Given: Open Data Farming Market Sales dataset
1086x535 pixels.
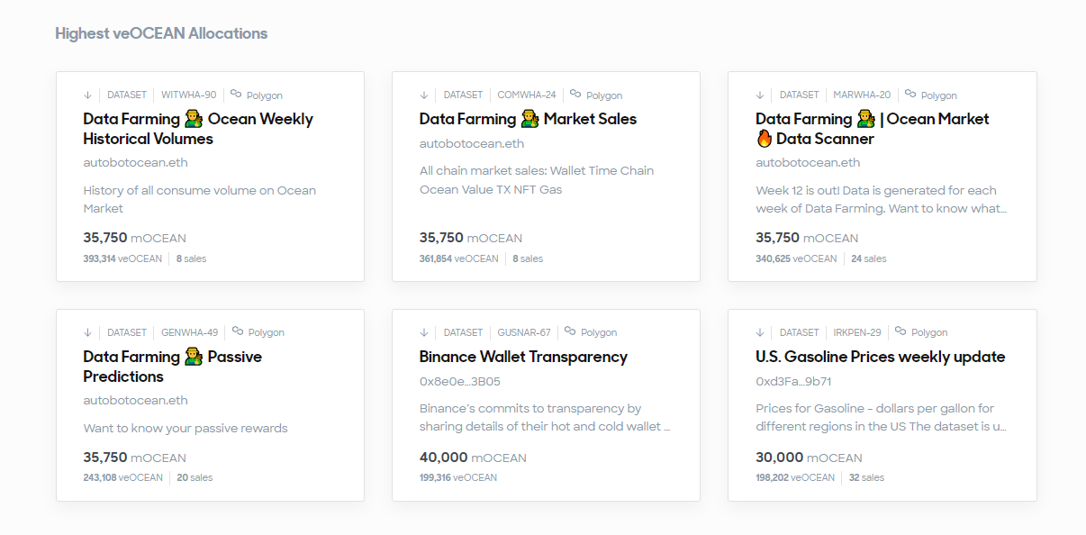Looking at the screenshot, I should (x=527, y=119).
